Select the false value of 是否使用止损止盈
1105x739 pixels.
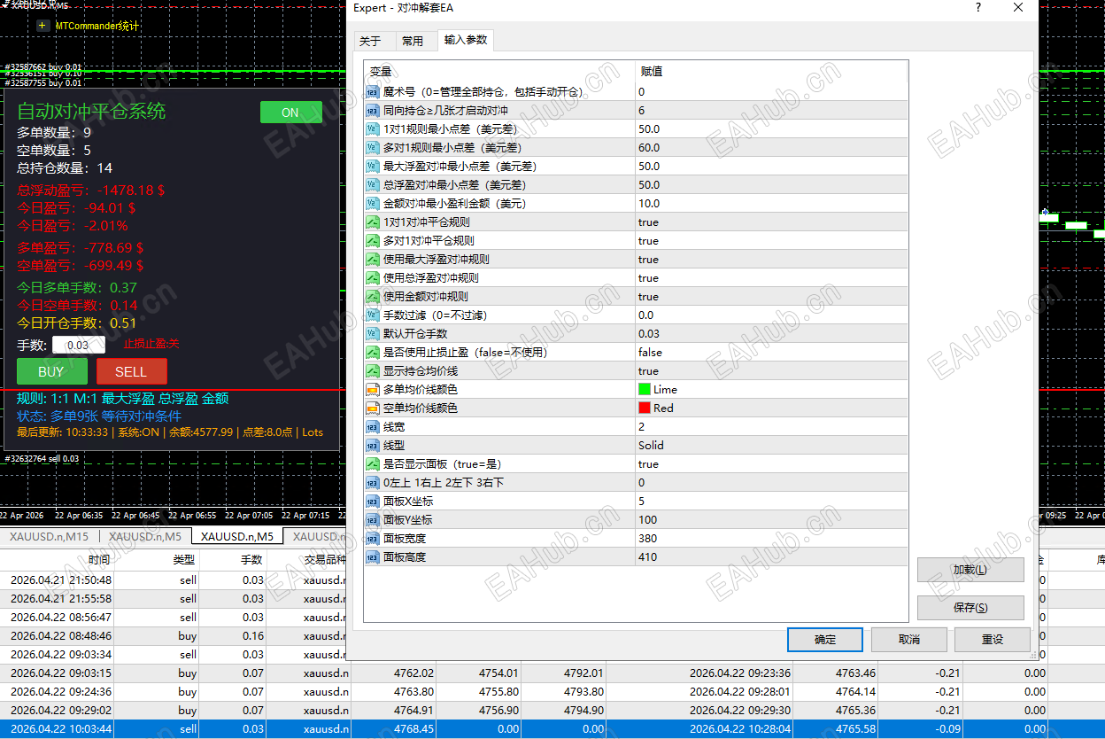650,352
